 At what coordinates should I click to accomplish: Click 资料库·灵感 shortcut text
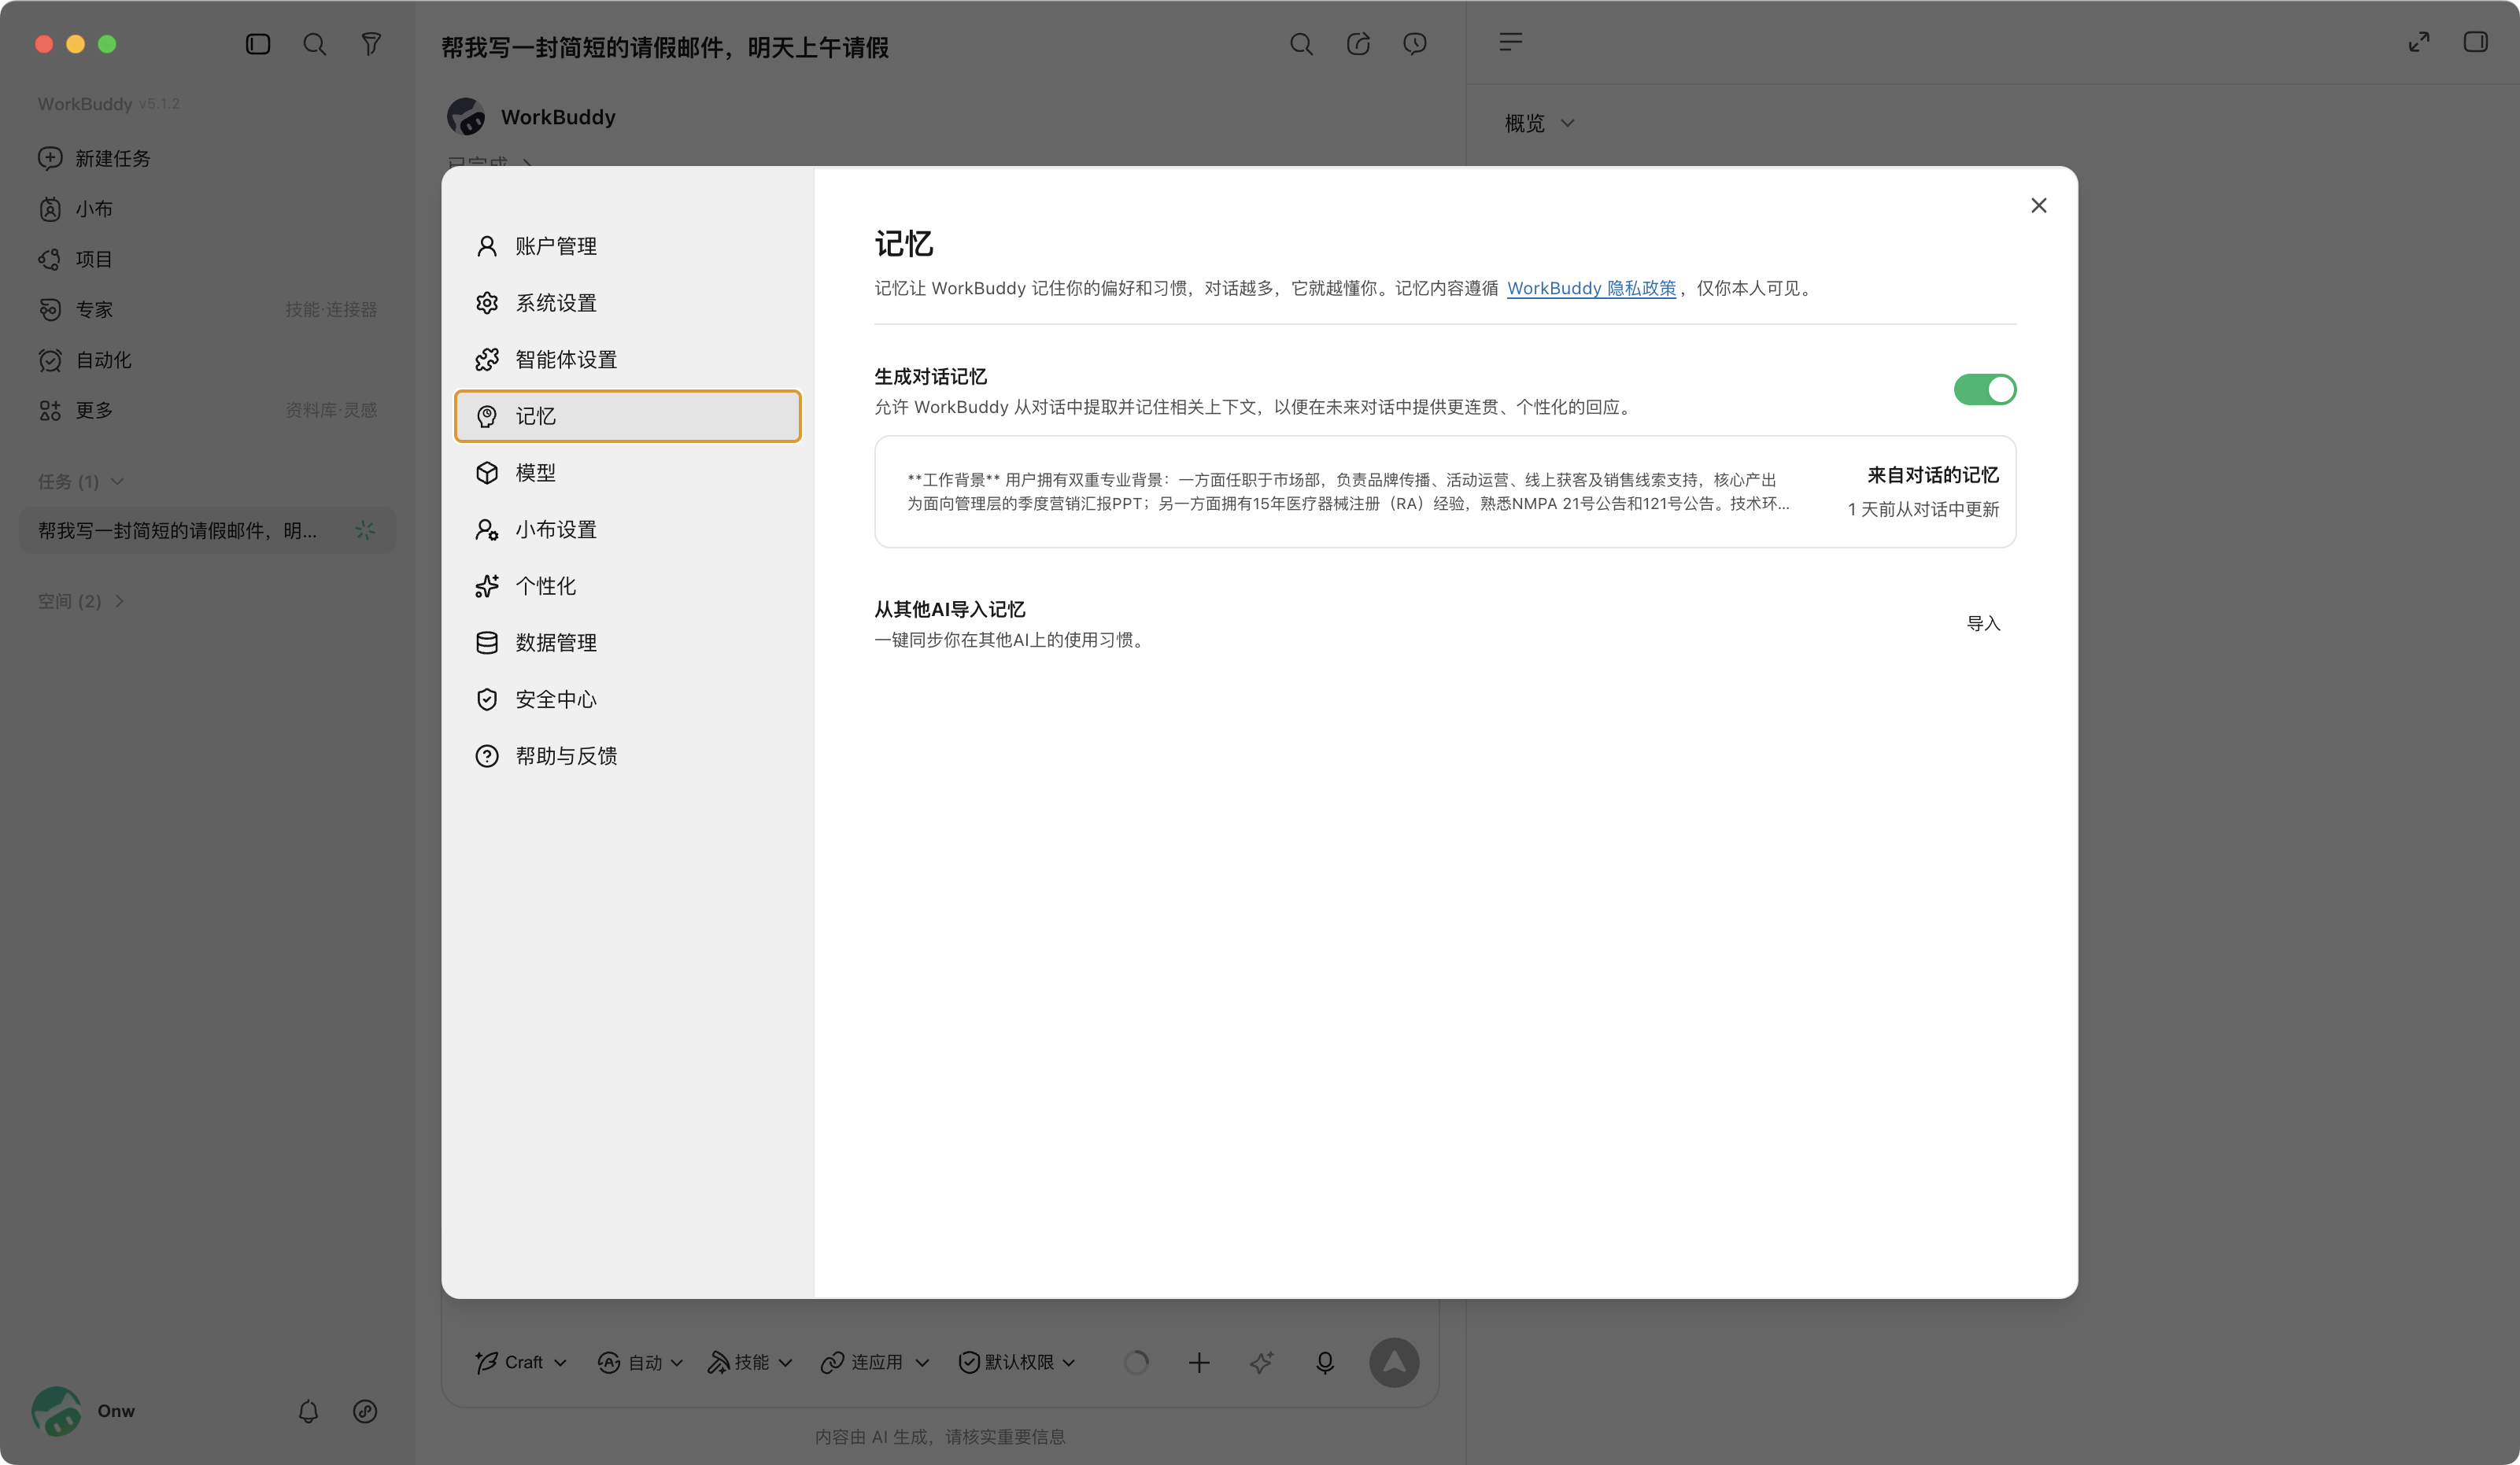pyautogui.click(x=331, y=410)
